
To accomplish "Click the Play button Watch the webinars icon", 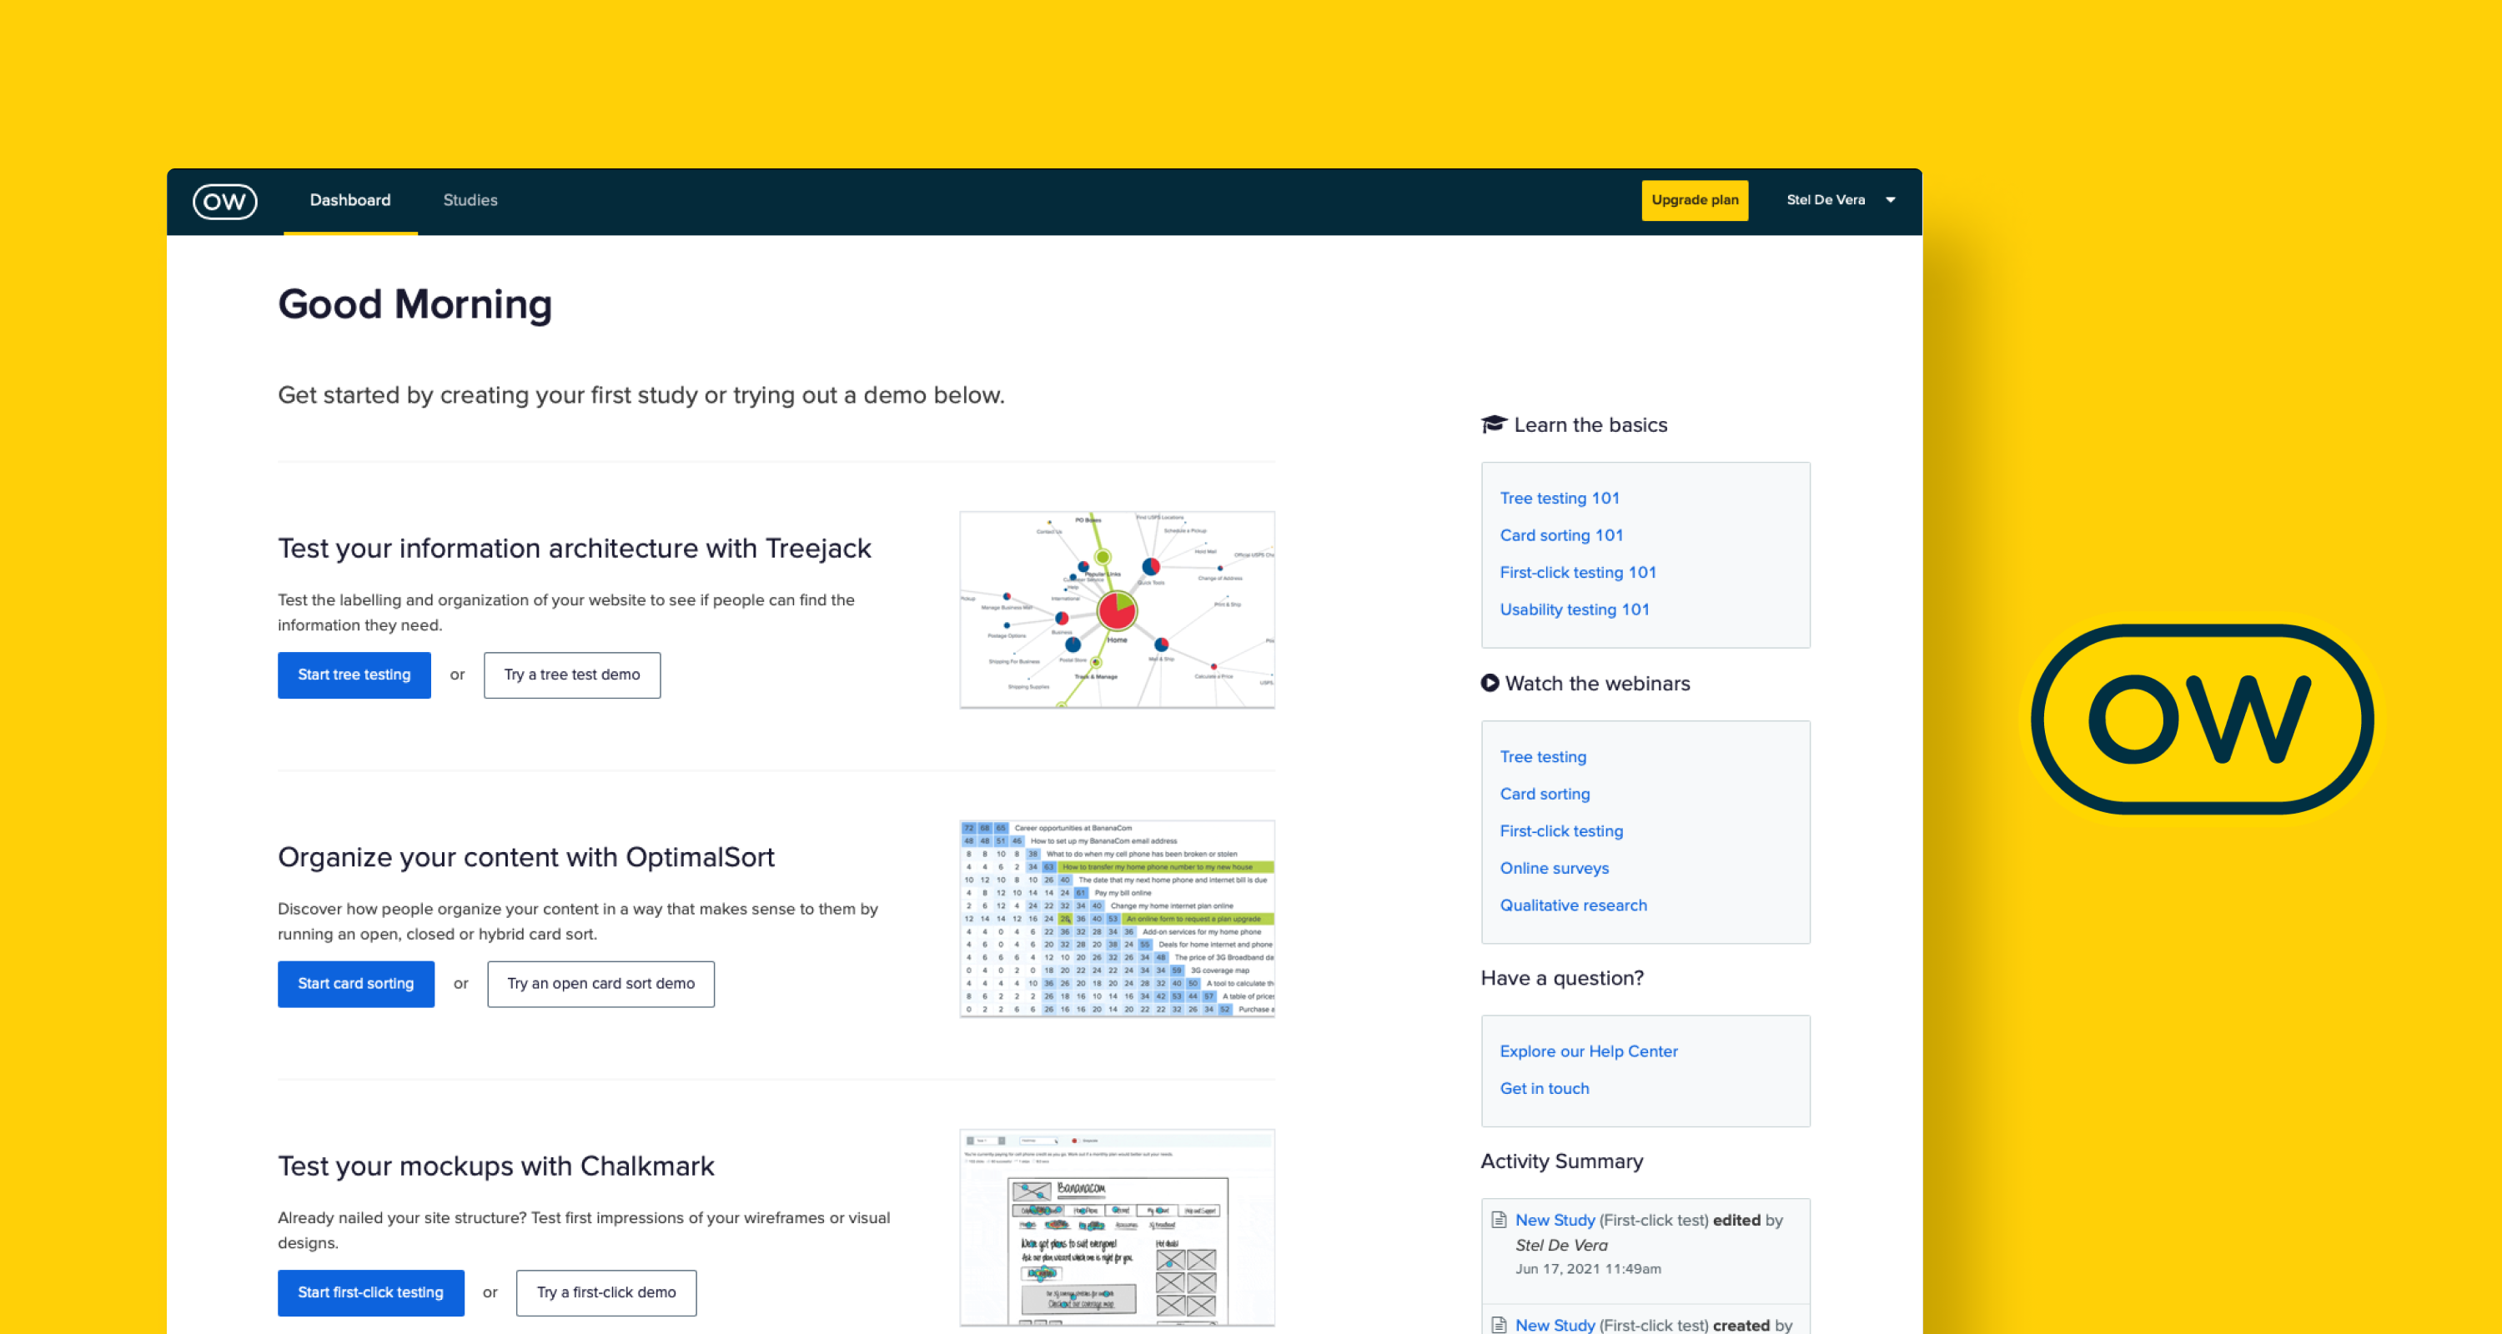I will [1493, 684].
